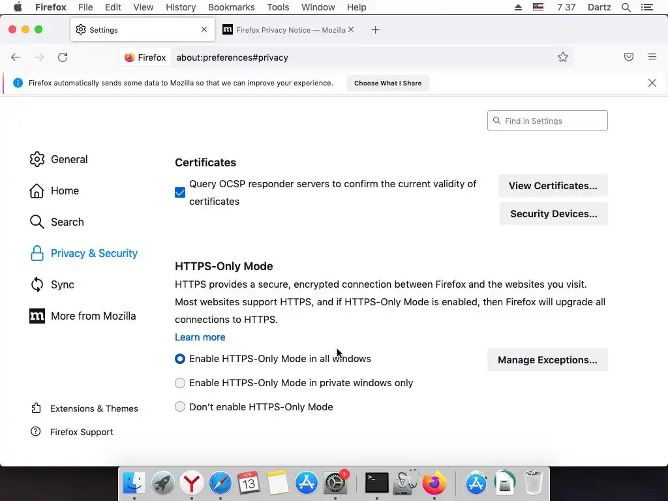Open Notes from the Dock

(x=278, y=483)
